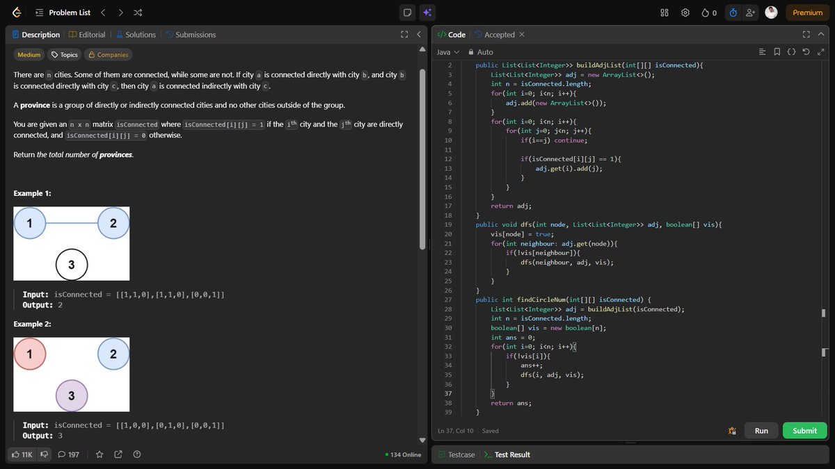Close the Accepted tab
The height and width of the screenshot is (469, 835).
point(522,34)
